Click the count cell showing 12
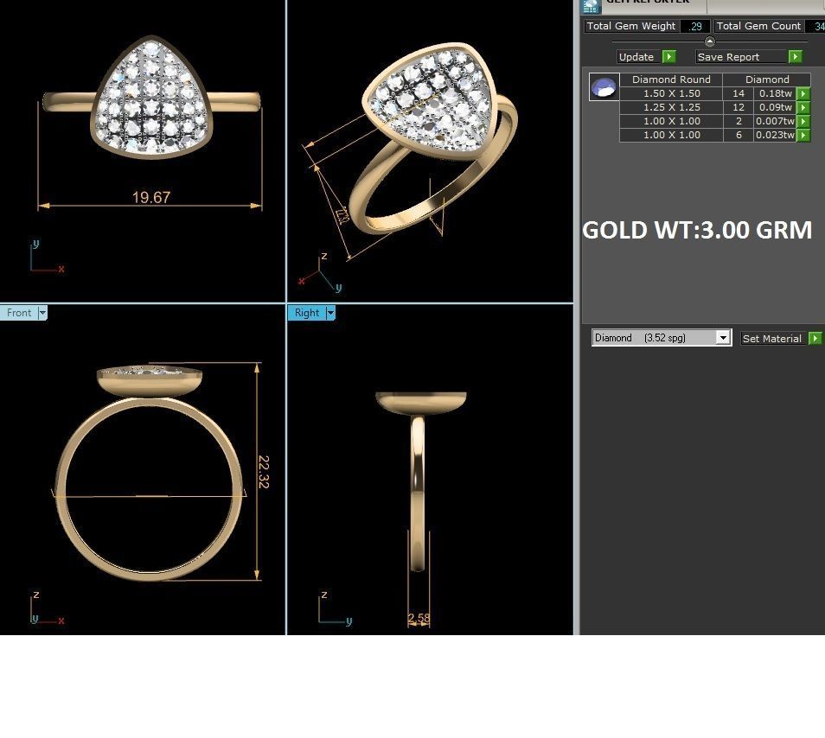Image resolution: width=825 pixels, height=738 pixels. 739,107
